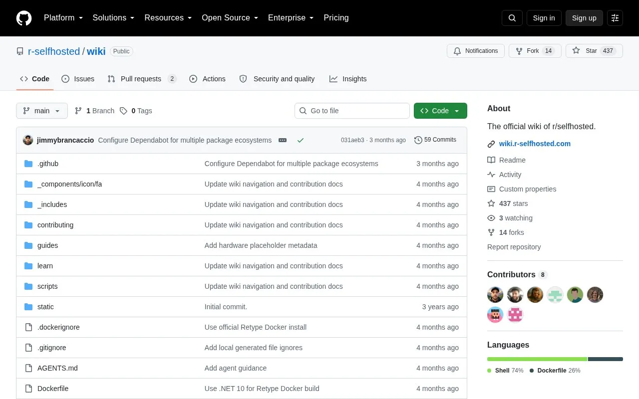Open the r-selfhosted owner link
Image resolution: width=639 pixels, height=399 pixels.
point(54,51)
